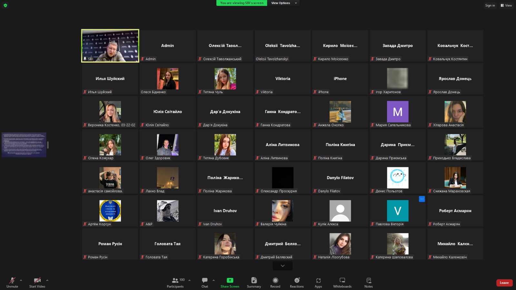Open the Participants panel

click(x=175, y=282)
